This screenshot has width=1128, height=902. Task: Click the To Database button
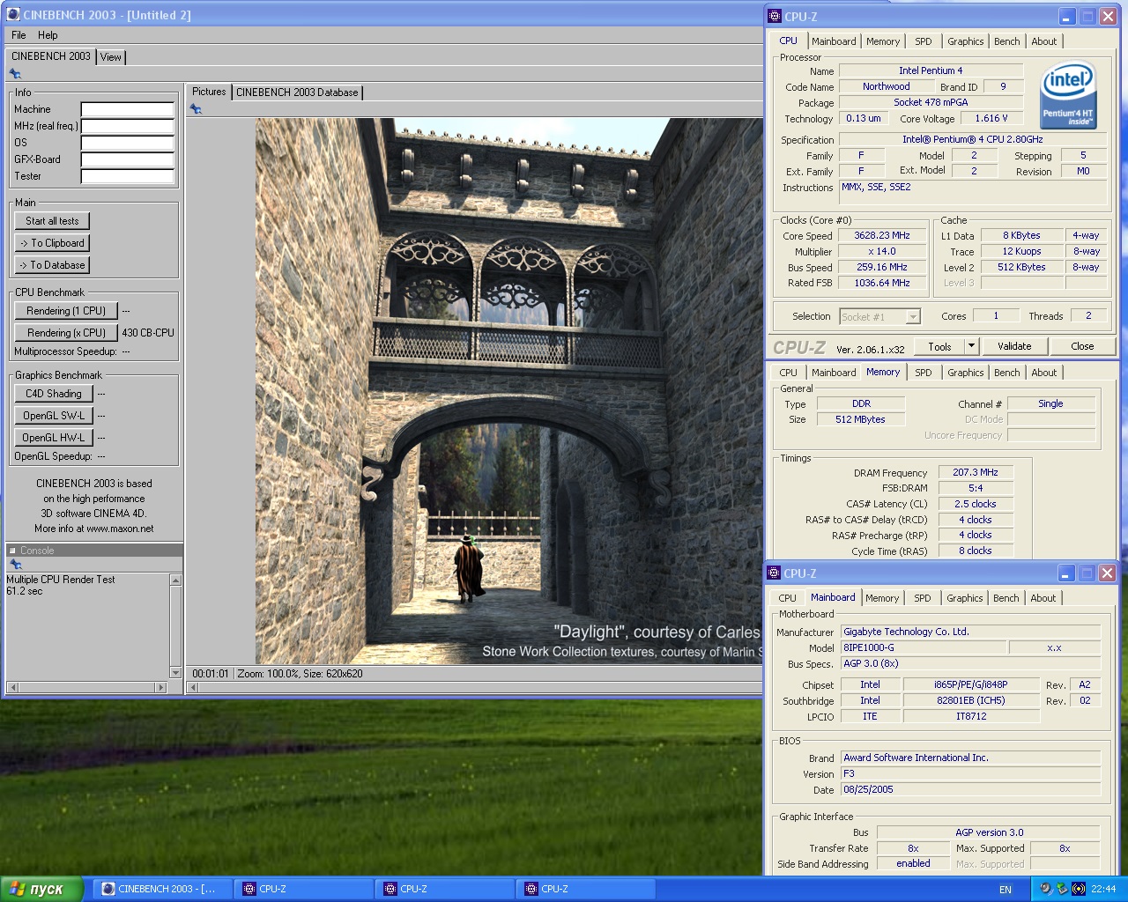coord(52,265)
